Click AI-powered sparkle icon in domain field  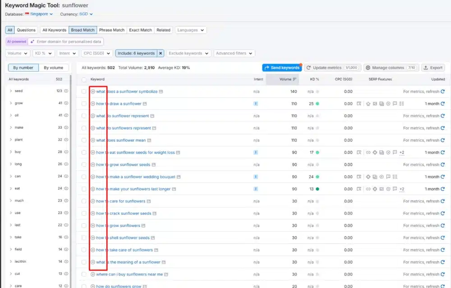click(x=32, y=41)
